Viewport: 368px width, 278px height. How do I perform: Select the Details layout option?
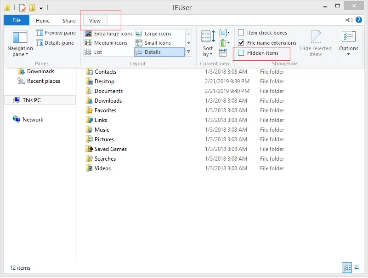pyautogui.click(x=159, y=52)
